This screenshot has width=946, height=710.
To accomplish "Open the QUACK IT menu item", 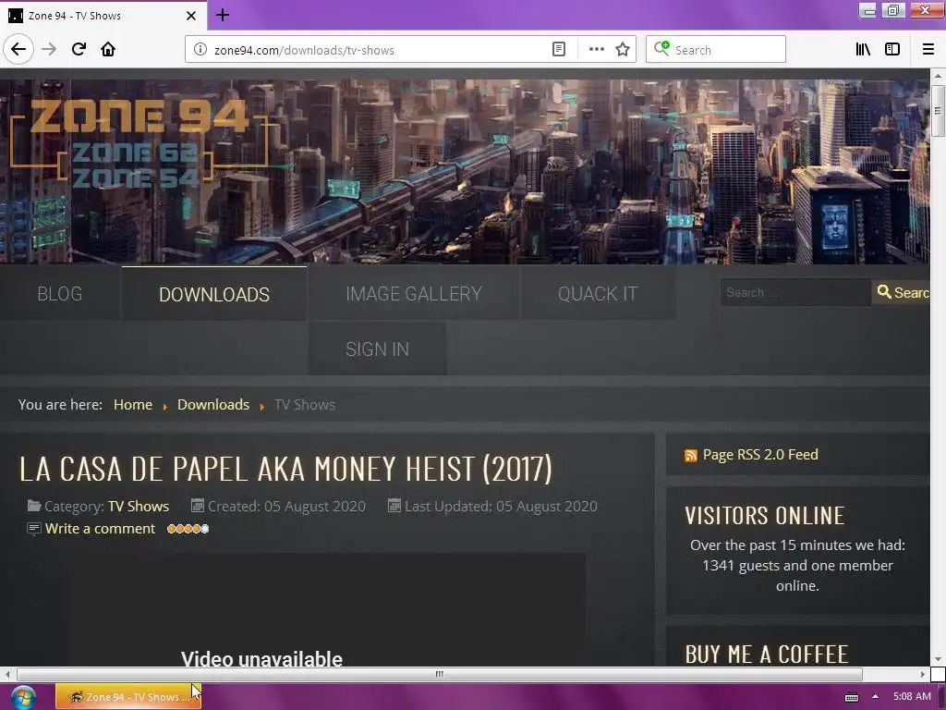I will (x=598, y=294).
